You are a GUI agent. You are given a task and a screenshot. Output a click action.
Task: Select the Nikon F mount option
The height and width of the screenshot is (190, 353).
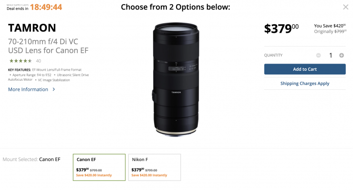pyautogui.click(x=155, y=167)
